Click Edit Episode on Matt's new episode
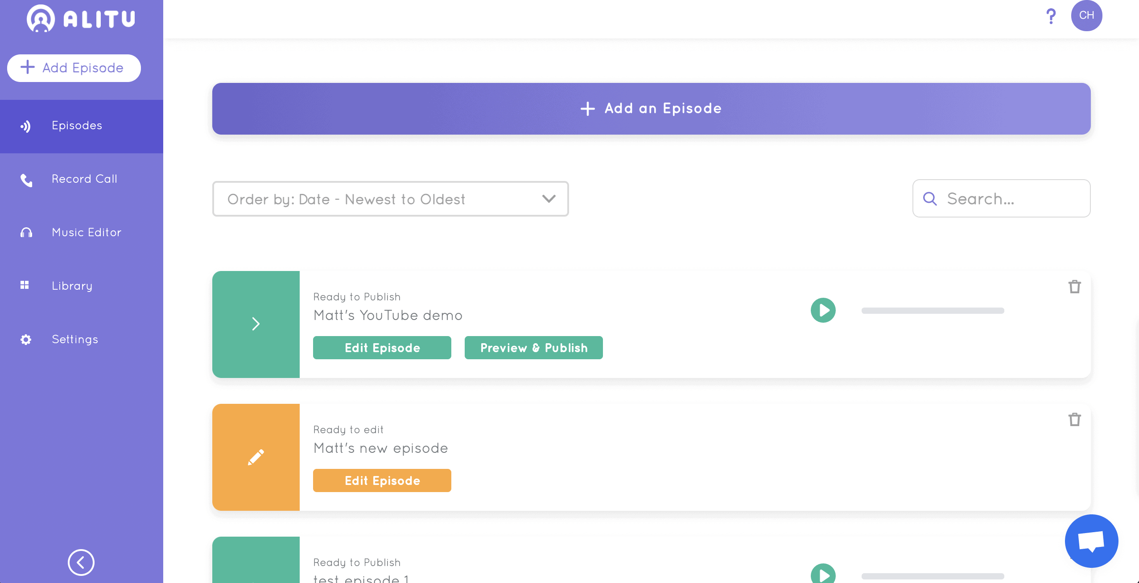 point(382,480)
